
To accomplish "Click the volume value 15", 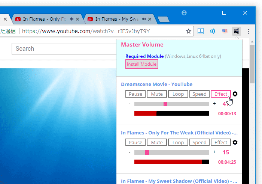I will (226, 152).
